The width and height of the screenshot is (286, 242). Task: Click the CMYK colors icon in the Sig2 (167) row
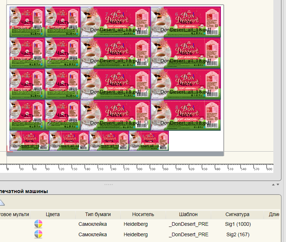pyautogui.click(x=38, y=234)
